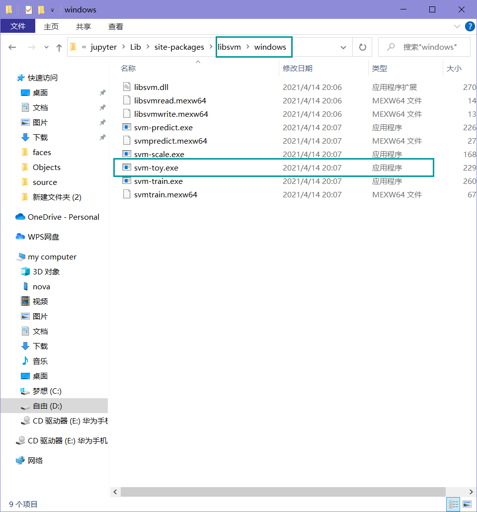477x512 pixels.
Task: Click the back navigation arrow
Action: point(12,47)
